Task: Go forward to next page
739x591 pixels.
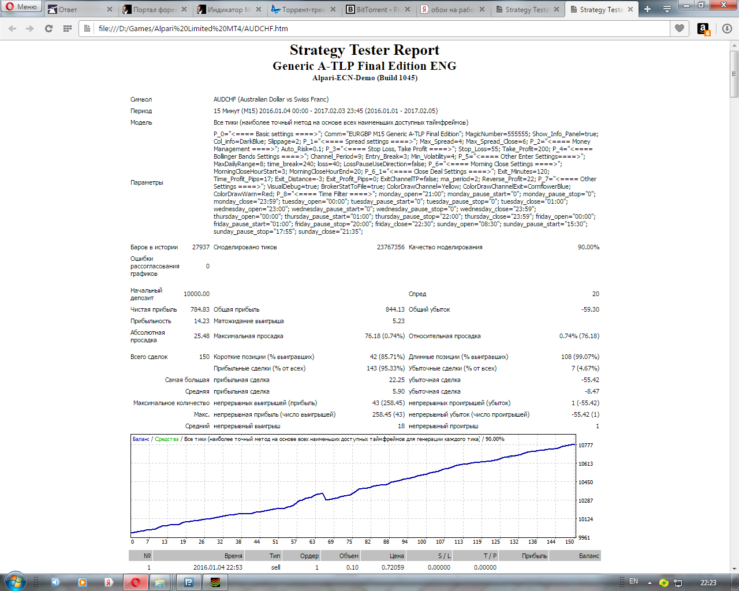Action: click(30, 28)
